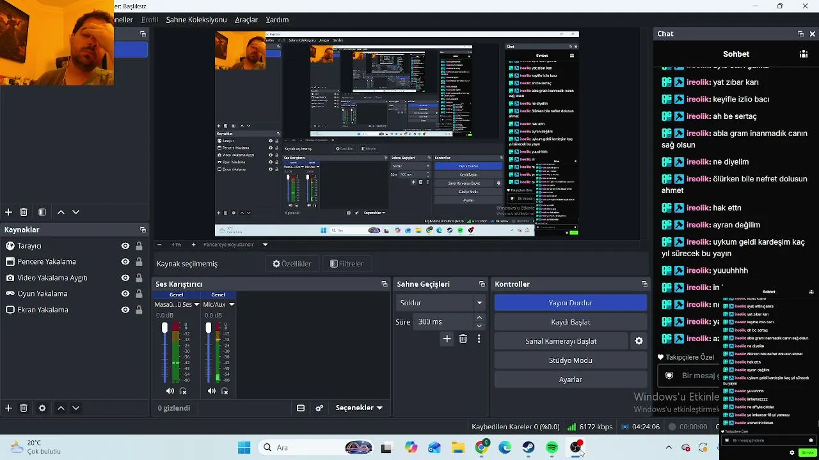The height and width of the screenshot is (460, 819).
Task: Delete selected source via trash icon
Action: pyautogui.click(x=24, y=408)
